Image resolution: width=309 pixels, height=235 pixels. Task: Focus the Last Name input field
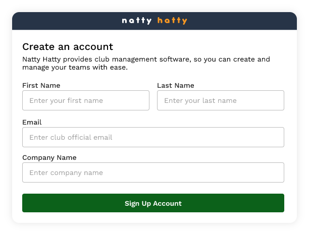point(221,100)
